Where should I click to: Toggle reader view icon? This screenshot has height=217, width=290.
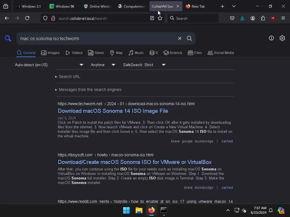tap(152, 18)
